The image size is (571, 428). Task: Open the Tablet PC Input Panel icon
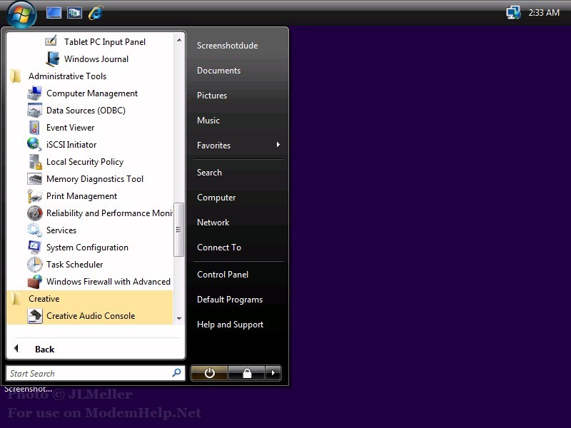coord(51,41)
